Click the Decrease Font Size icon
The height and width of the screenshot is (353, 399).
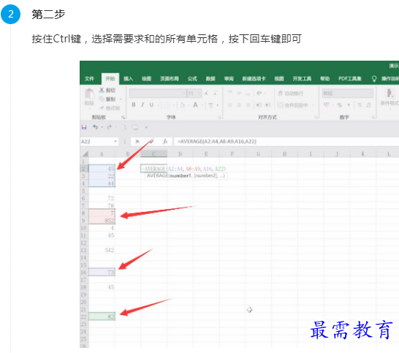coord(216,93)
